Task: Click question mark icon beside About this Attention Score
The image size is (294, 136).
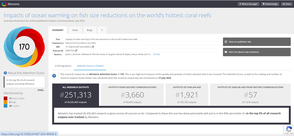Action: tap(5, 73)
